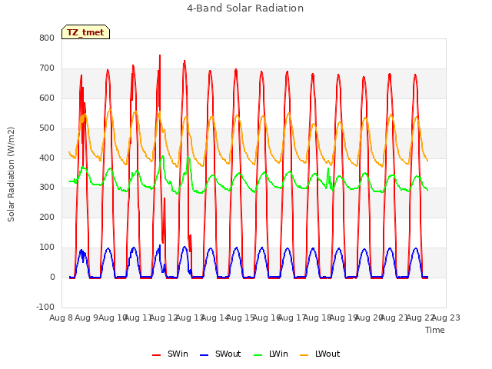This screenshot has height=369, width=492.
Task: Click the Solar Radiation (W/m2) axis label
Action: [11, 175]
